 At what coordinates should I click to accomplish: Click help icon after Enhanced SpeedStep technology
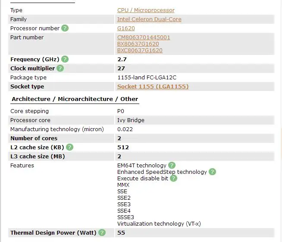[213, 172]
